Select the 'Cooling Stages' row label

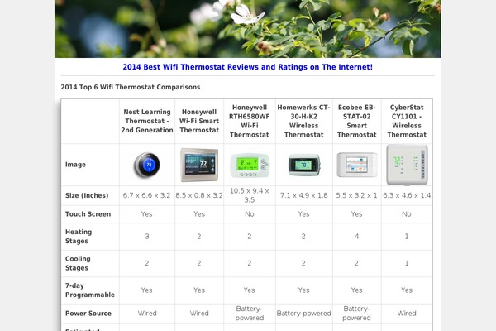tap(79, 263)
